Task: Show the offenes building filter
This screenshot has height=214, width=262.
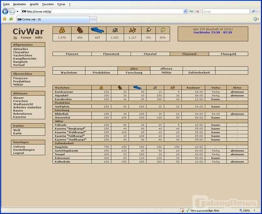Action: (x=166, y=69)
